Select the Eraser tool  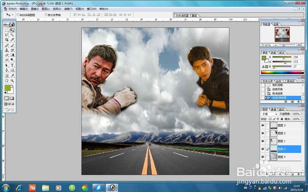tap(7, 55)
